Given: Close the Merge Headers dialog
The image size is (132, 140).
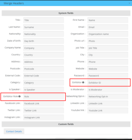Looking at the screenshot, I should (129, 3).
